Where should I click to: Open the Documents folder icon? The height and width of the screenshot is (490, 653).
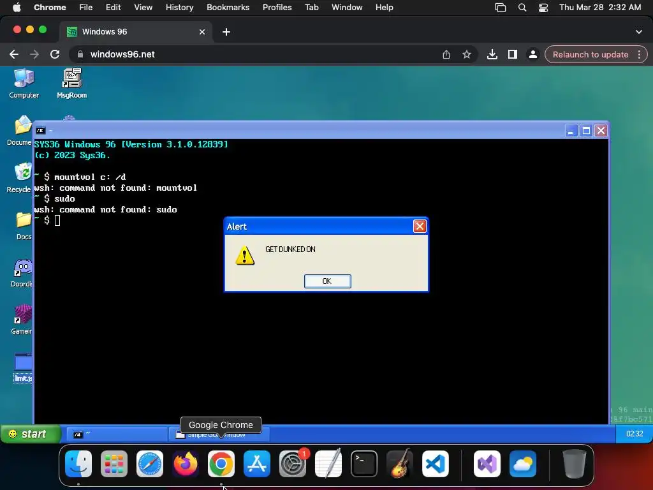[x=21, y=130]
